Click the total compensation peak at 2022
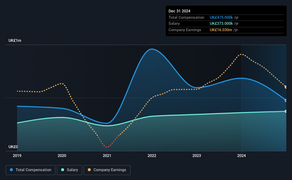Image resolution: width=292 pixels, height=180 pixels. (x=152, y=49)
